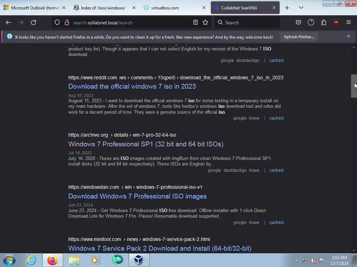Click the https://www.minitool.com URL text
The height and width of the screenshot is (267, 357).
point(94,240)
